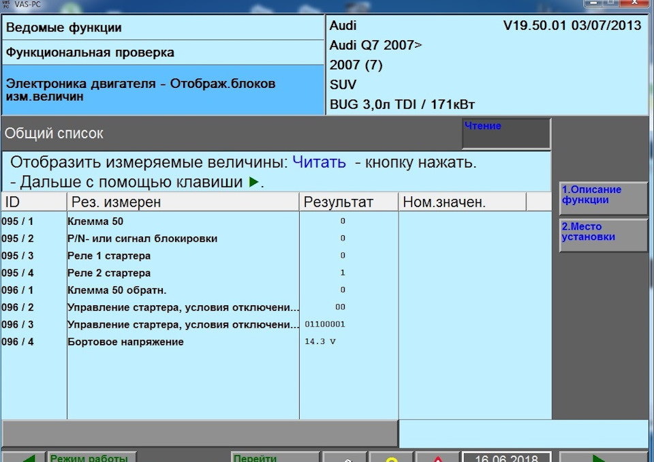The height and width of the screenshot is (462, 654).
Task: Click the date field 16.06.2018
Action: (506, 458)
